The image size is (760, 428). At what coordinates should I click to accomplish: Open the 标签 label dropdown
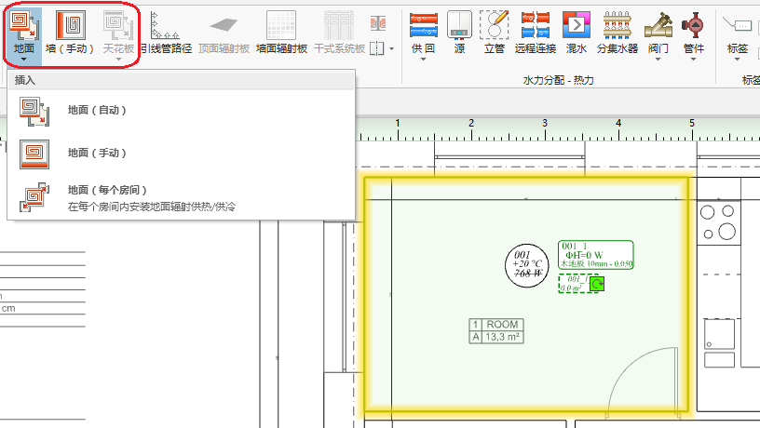pos(737,58)
